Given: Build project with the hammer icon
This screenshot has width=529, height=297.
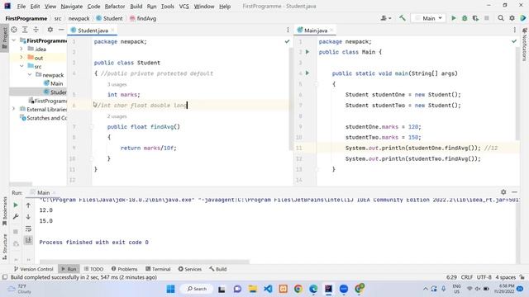Looking at the screenshot, I should [x=403, y=18].
